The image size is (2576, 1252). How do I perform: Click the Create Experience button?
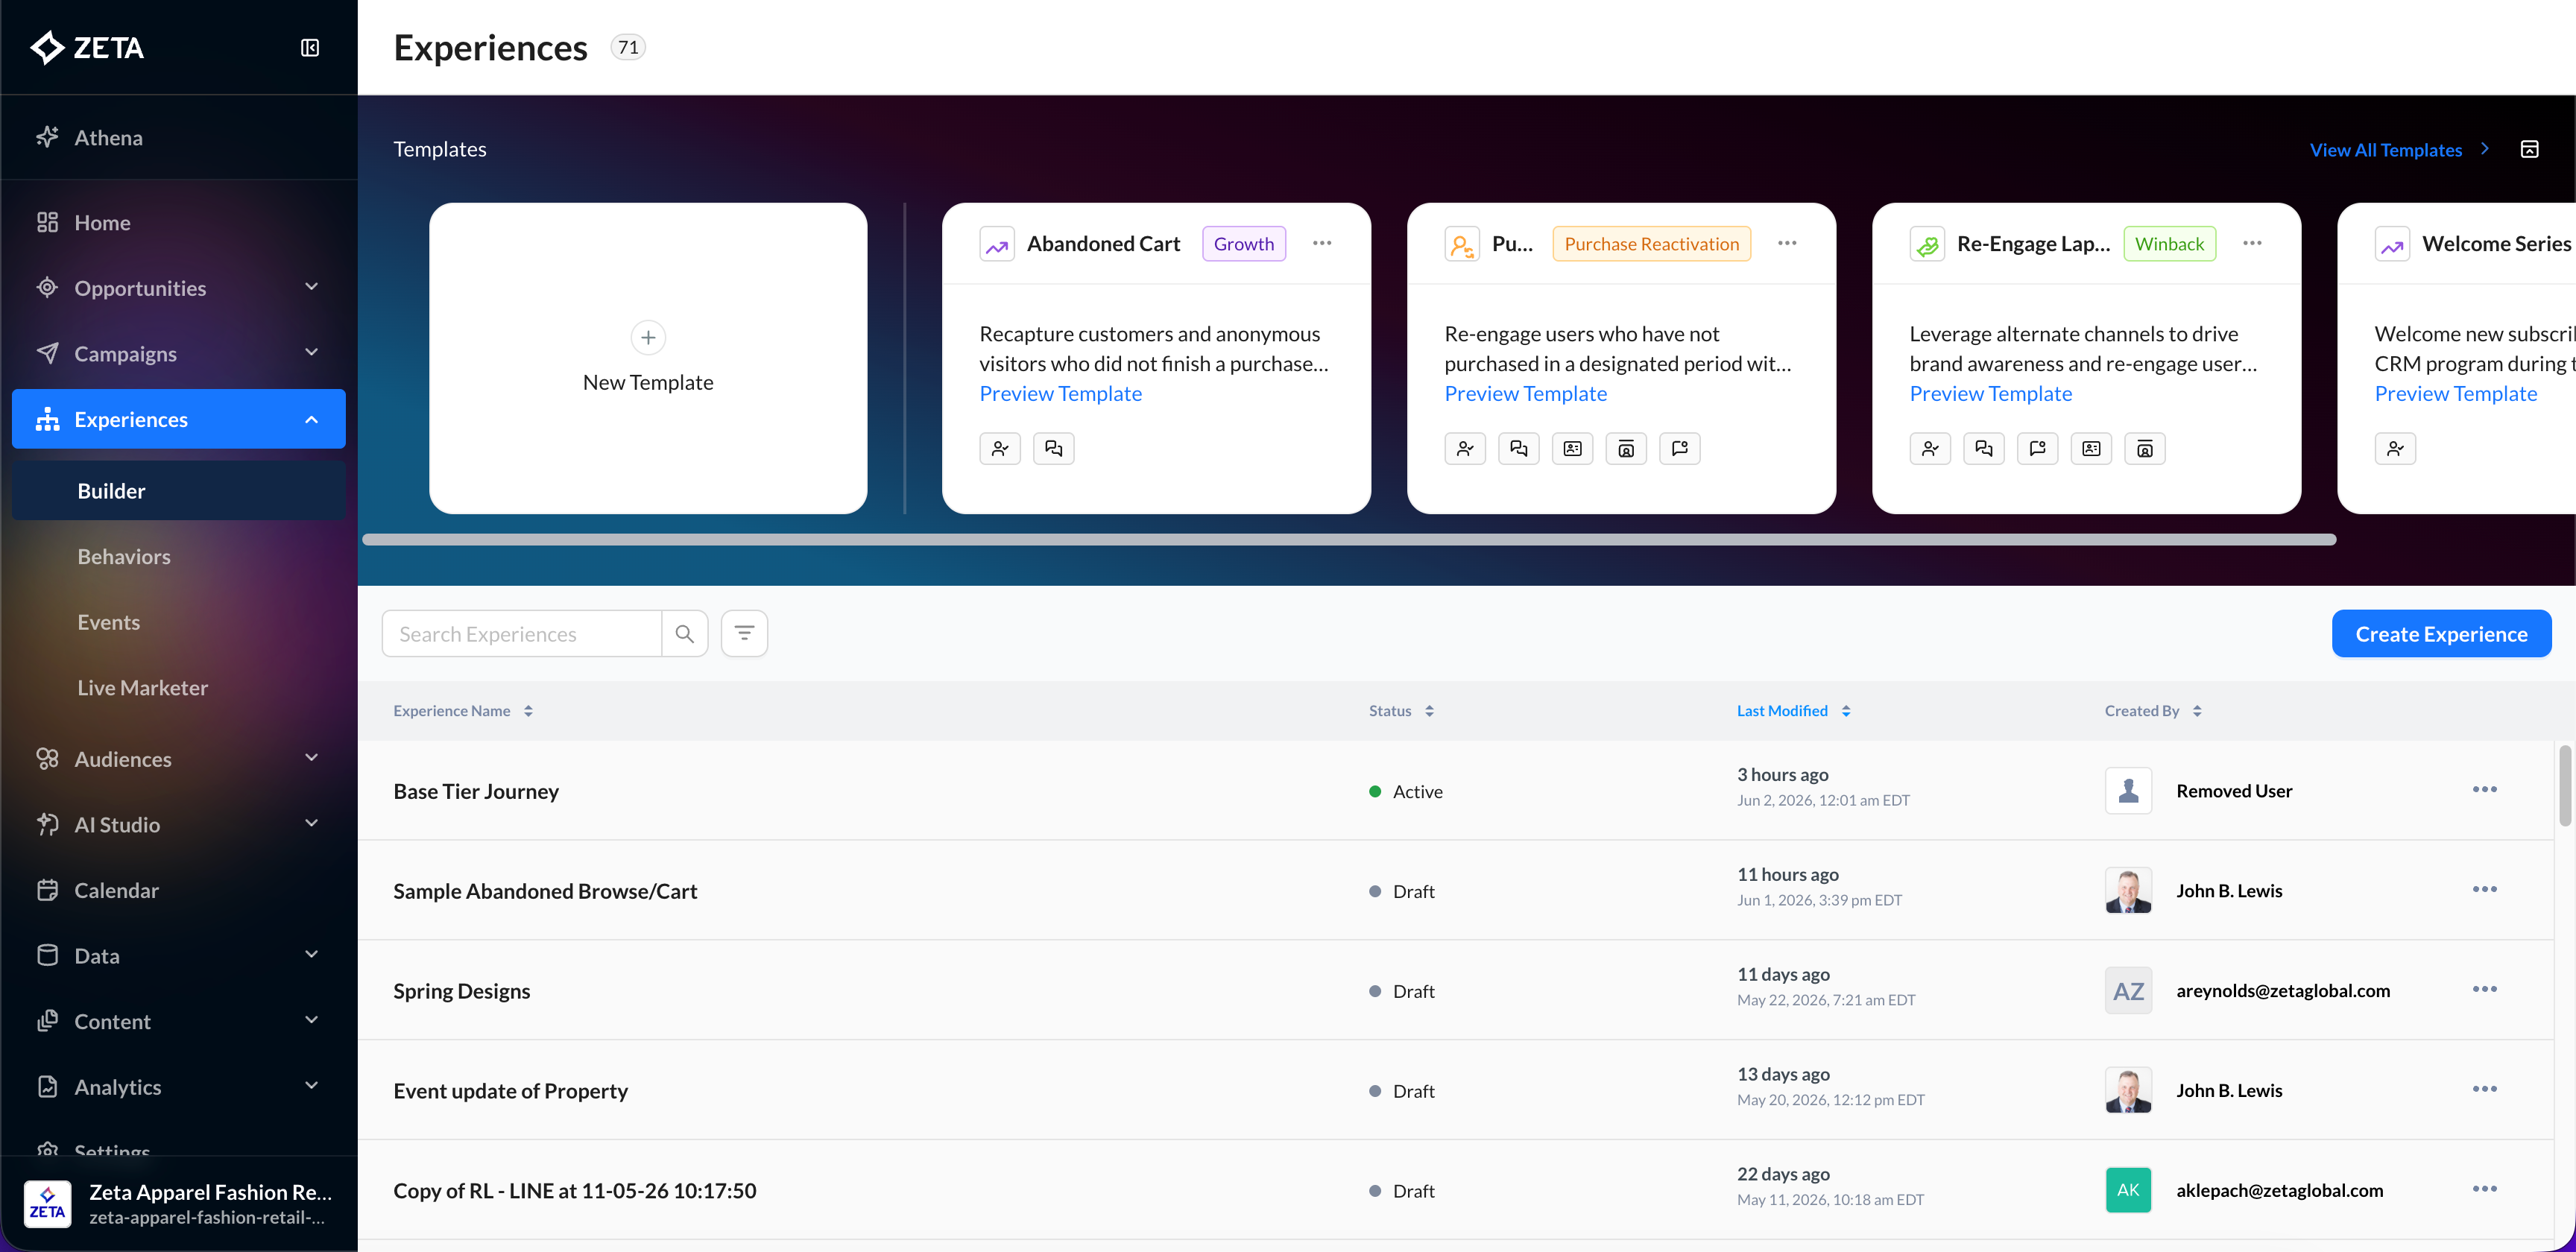pos(2441,633)
